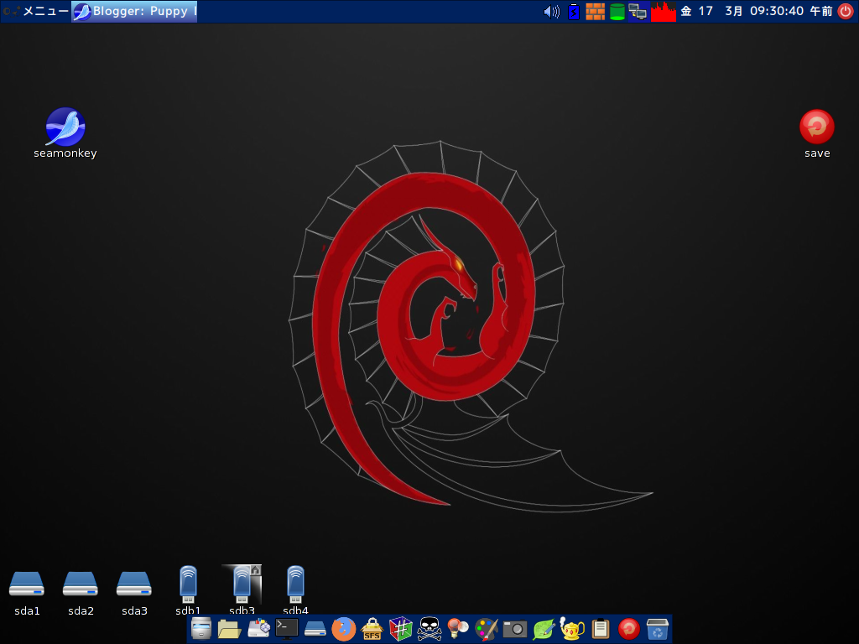This screenshot has height=644, width=859.
Task: Open the skull process-killer utility
Action: [429, 627]
